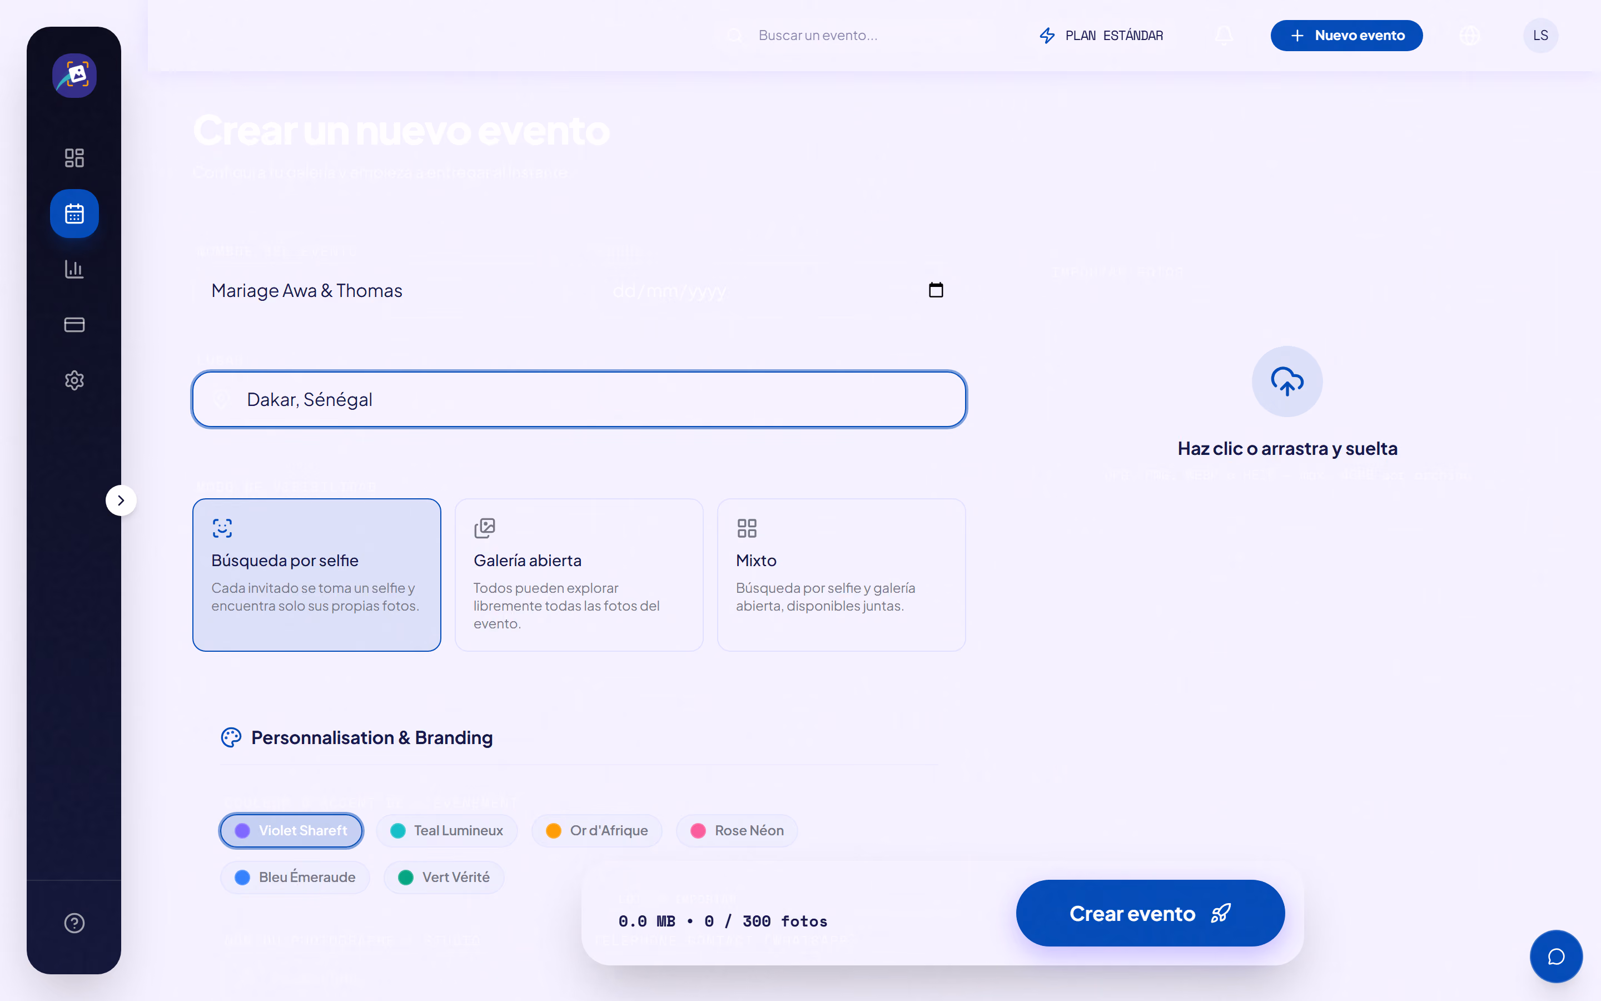Open the statistics bar chart icon

pyautogui.click(x=74, y=269)
